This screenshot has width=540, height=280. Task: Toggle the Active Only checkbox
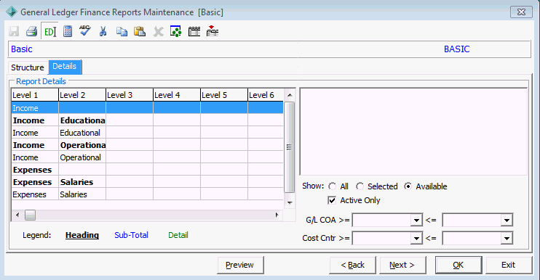332,200
